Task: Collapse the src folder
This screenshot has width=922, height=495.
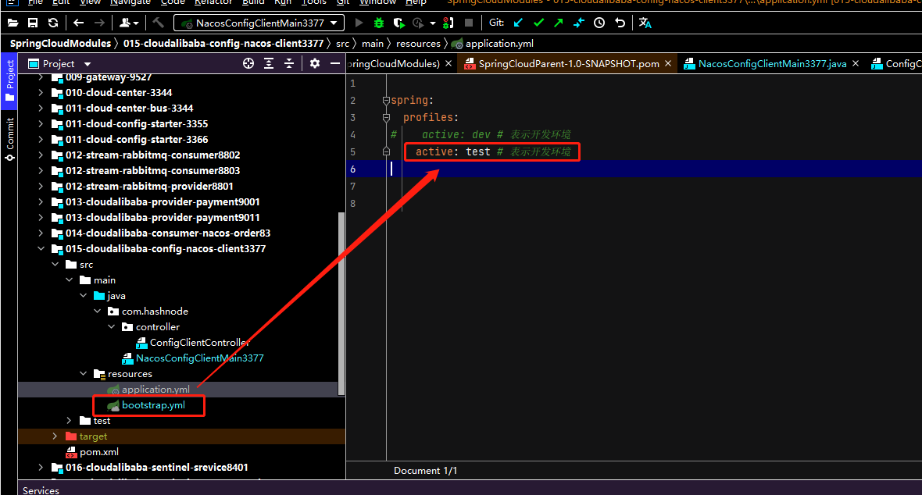Action: [x=55, y=265]
